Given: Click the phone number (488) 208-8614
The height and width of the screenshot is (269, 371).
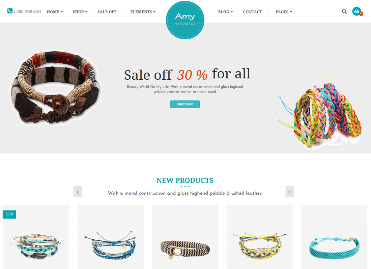Looking at the screenshot, I should pos(28,11).
